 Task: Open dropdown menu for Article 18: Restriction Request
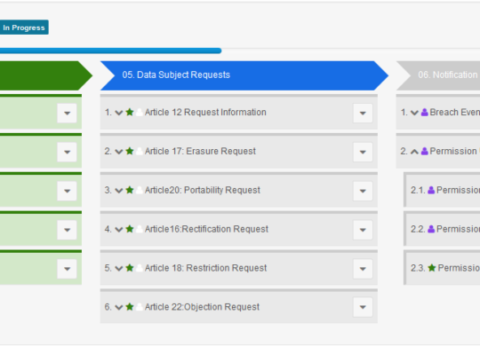click(363, 269)
